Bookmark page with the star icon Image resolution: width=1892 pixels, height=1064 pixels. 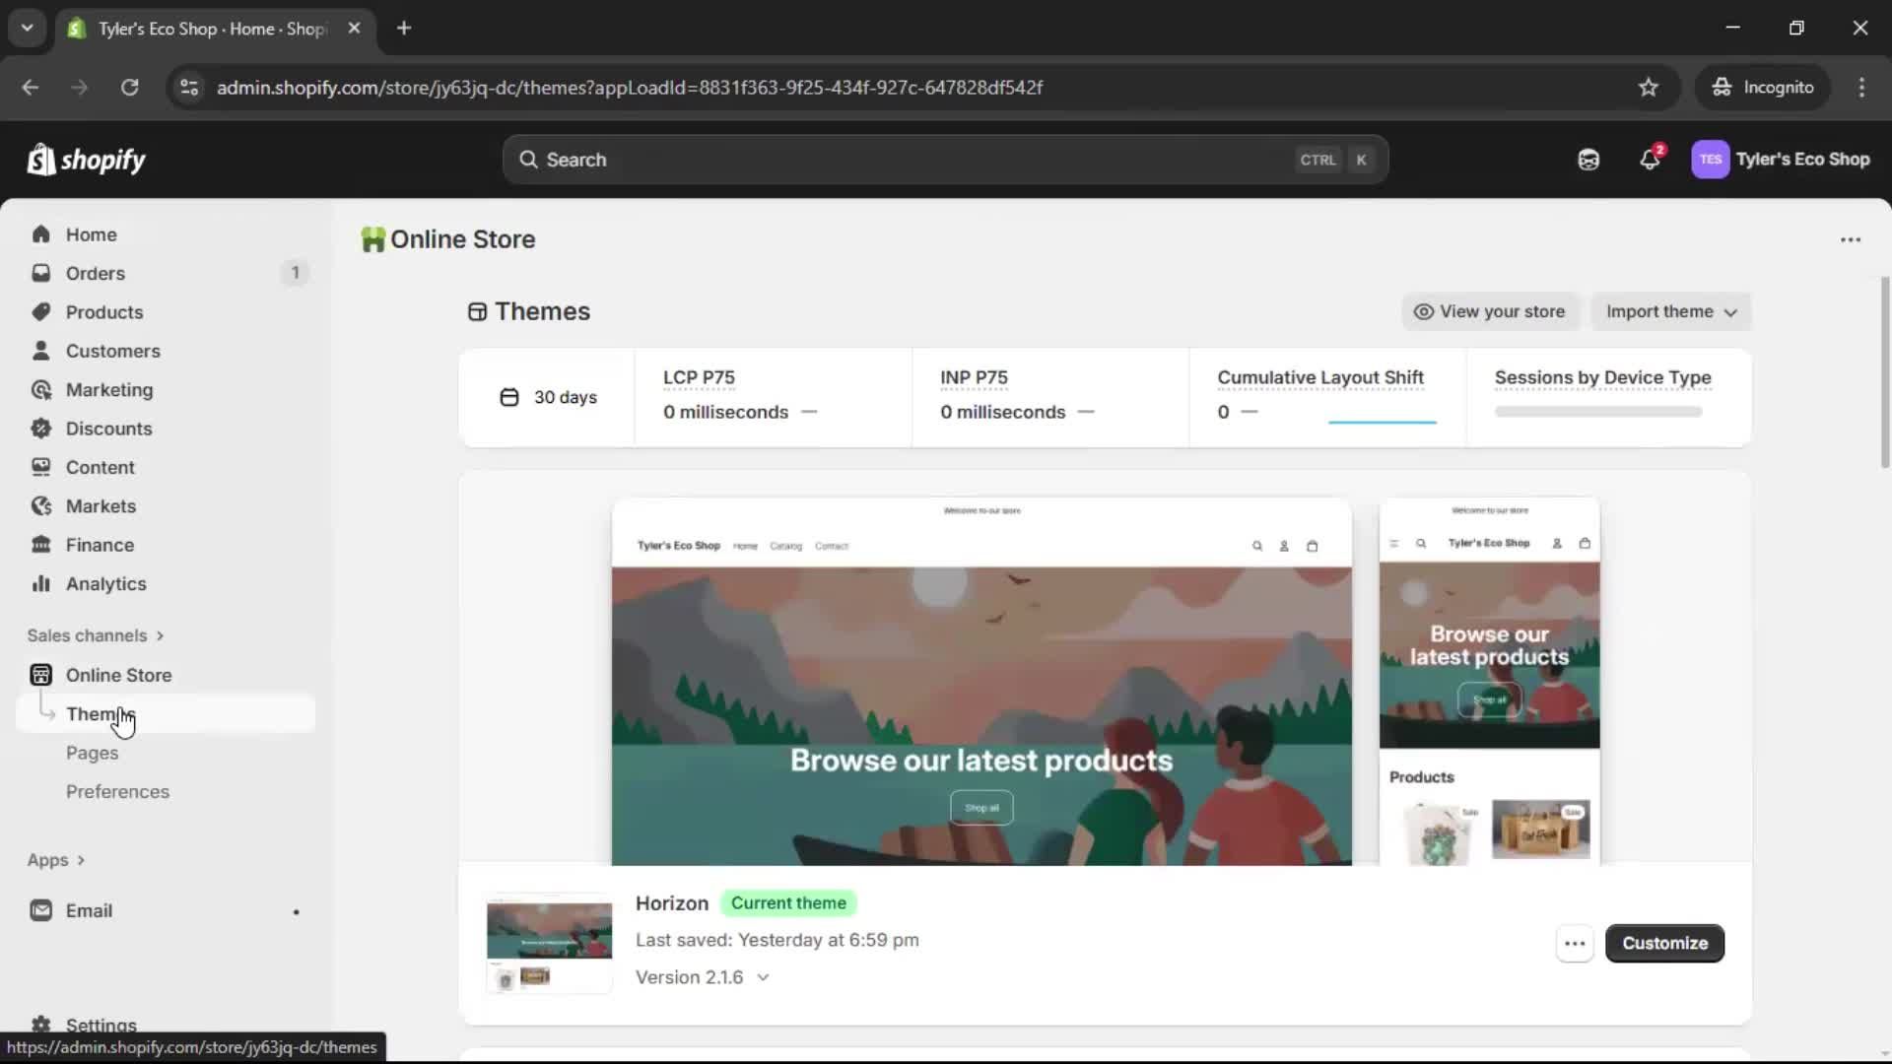(1649, 88)
